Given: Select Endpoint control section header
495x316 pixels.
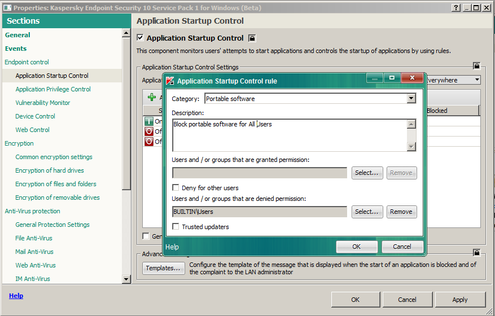Looking at the screenshot, I should [27, 62].
